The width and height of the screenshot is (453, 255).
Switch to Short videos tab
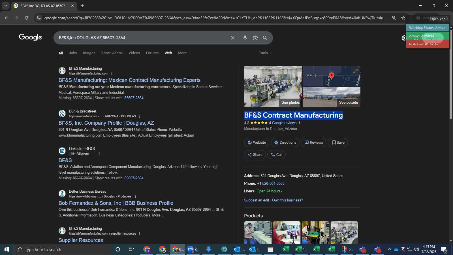click(112, 53)
